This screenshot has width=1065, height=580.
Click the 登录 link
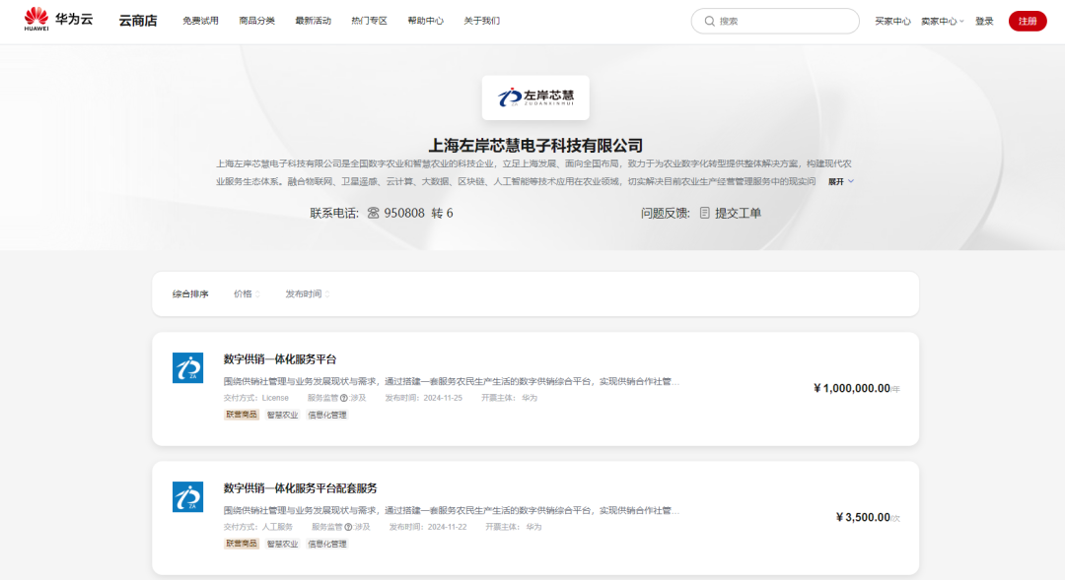coord(984,21)
